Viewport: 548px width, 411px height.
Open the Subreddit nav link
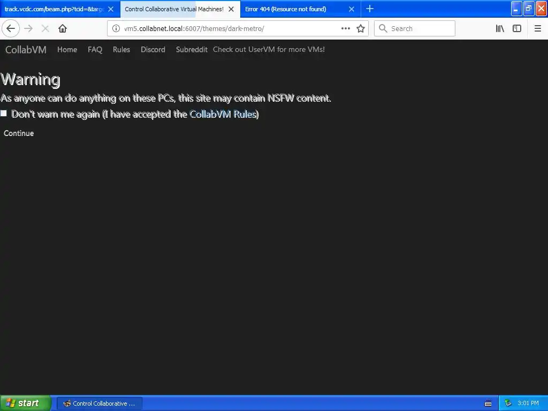pyautogui.click(x=192, y=50)
